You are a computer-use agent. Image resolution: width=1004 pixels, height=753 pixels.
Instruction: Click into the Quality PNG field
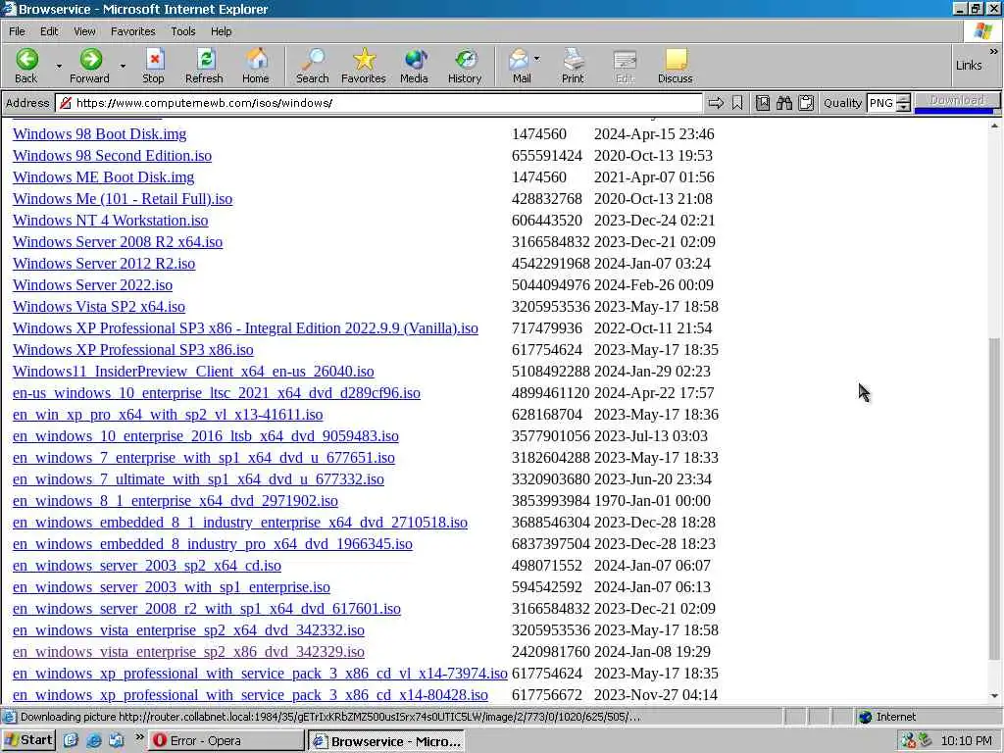(881, 103)
